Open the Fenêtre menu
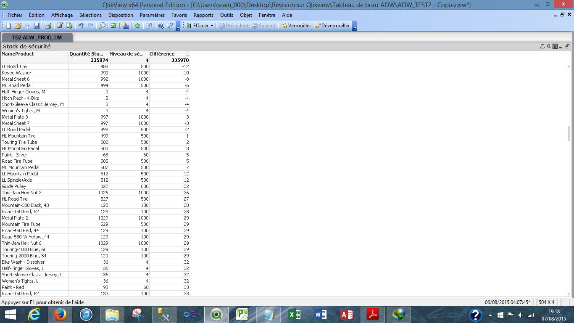Viewport: 574px width, 323px height. (x=267, y=15)
